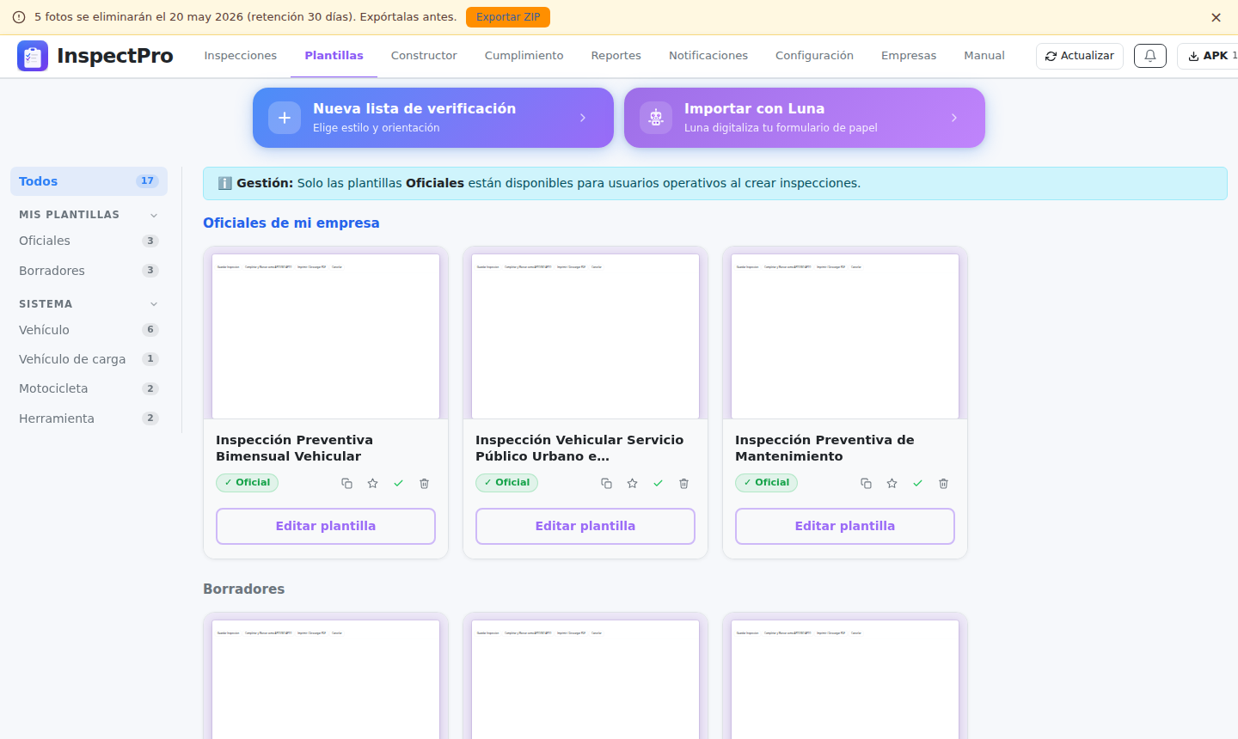The height and width of the screenshot is (739, 1238).
Task: Open the notifications bell
Action: [1150, 56]
